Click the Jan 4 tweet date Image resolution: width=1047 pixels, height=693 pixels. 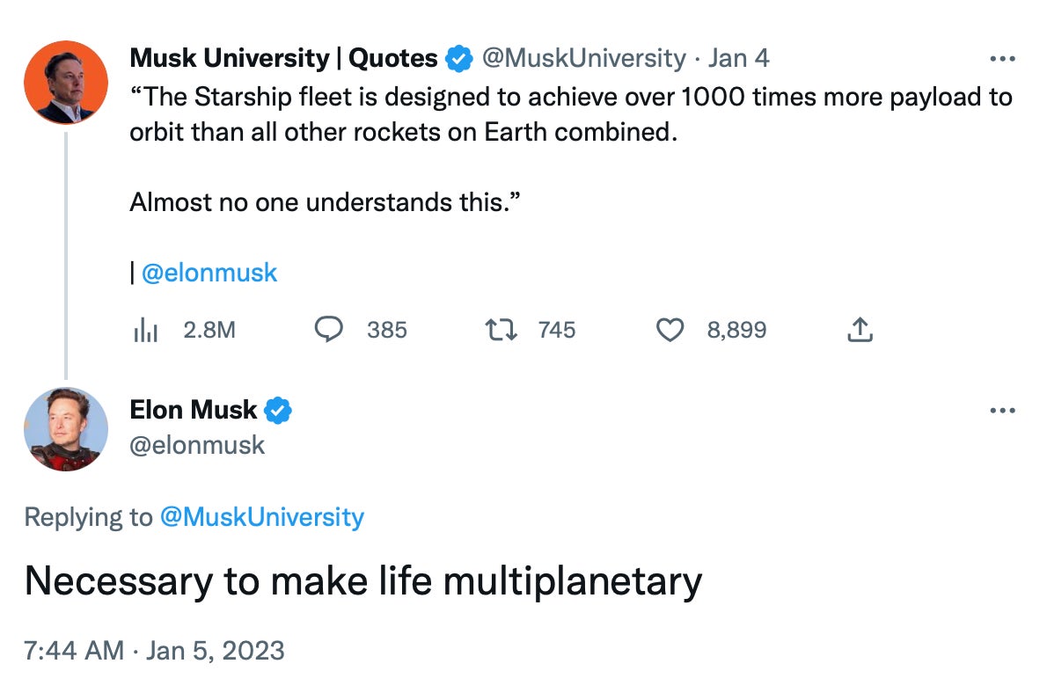(x=738, y=59)
